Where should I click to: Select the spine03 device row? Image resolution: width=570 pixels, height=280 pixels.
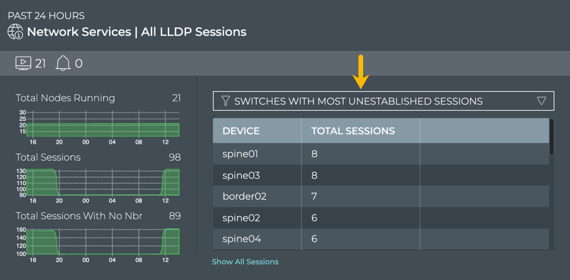coord(241,175)
